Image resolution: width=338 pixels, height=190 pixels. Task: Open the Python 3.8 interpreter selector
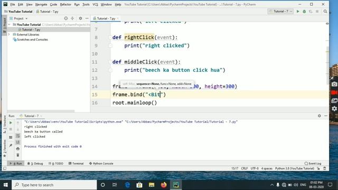click(x=295, y=168)
